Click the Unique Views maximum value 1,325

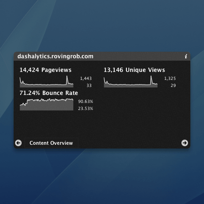pos(170,78)
